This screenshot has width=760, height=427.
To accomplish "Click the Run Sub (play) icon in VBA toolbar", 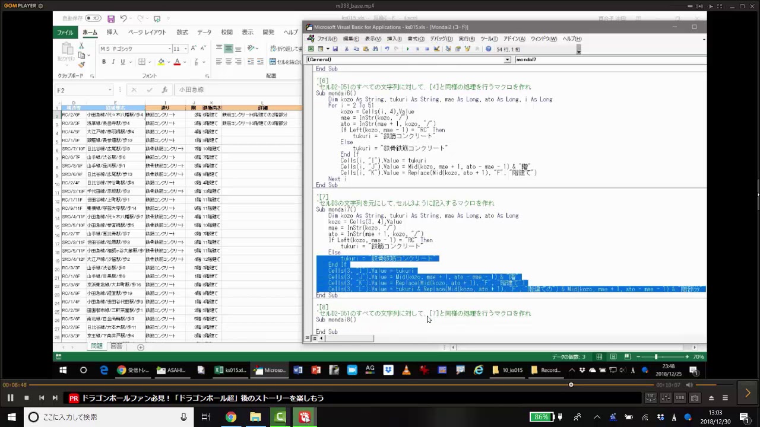I will 407,49.
